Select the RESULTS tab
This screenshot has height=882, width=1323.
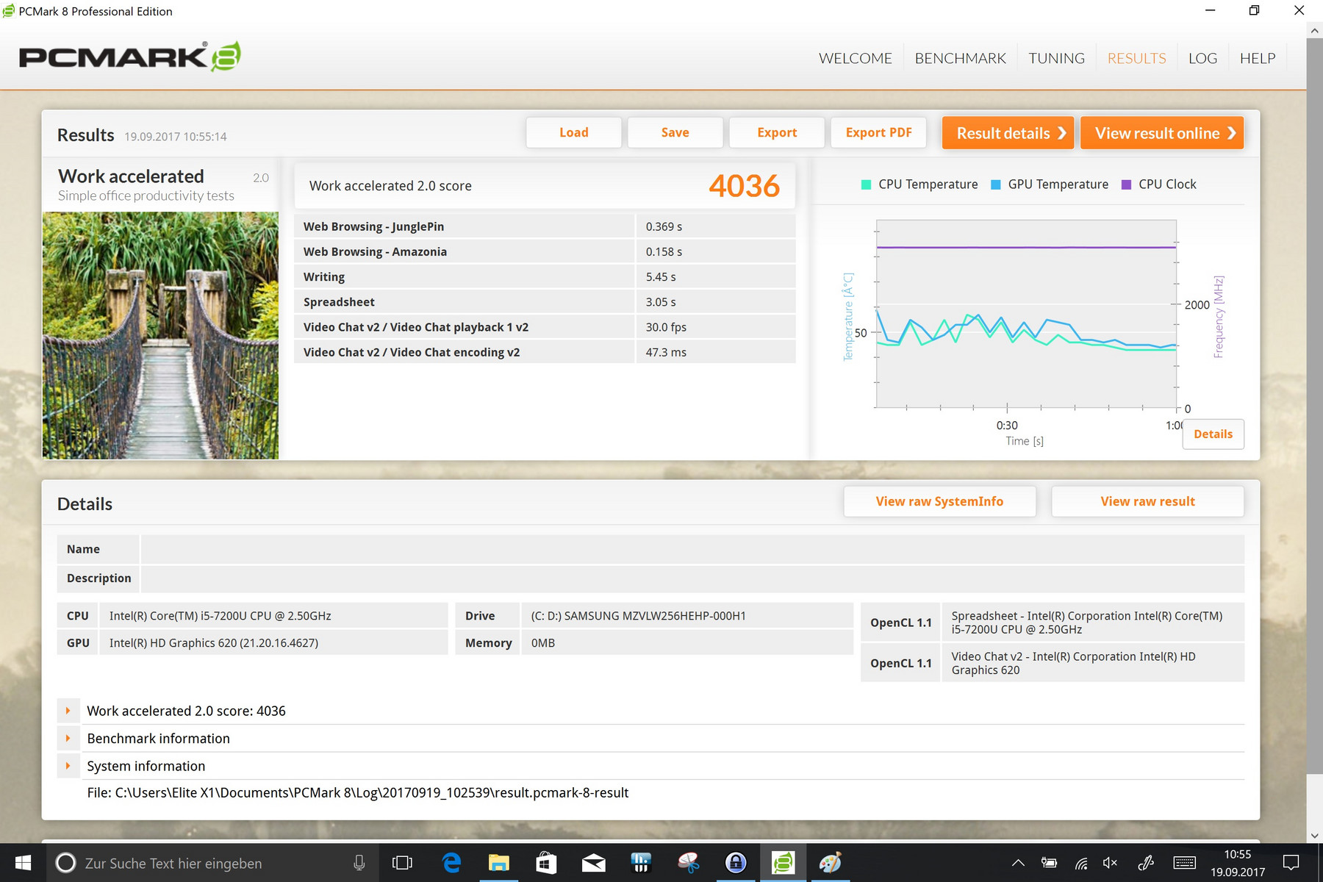pos(1136,58)
